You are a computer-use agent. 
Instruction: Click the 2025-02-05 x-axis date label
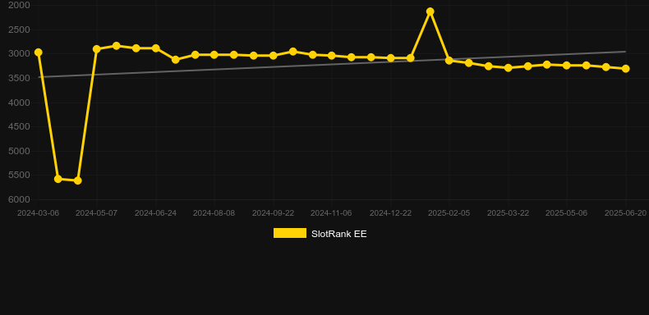click(449, 213)
